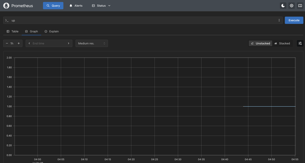Click the 04:45 x-axis label
This screenshot has width=305, height=163.
[248, 159]
